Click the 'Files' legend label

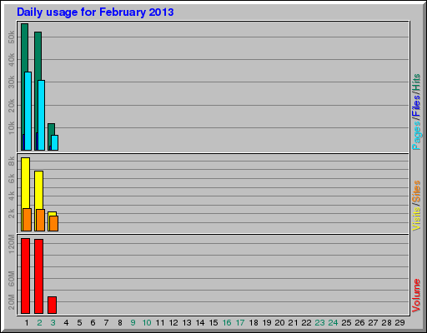pos(416,106)
